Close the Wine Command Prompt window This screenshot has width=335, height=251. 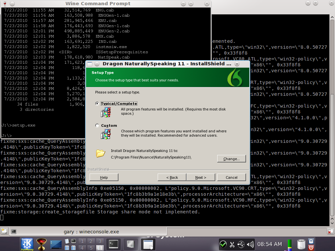207,4
